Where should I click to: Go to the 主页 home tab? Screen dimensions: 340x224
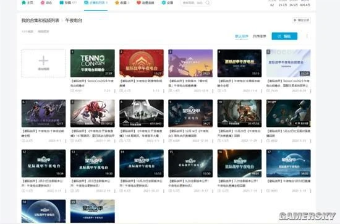[x=28, y=2]
